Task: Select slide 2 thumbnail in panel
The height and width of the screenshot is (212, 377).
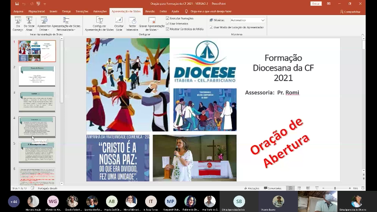Action: [37, 76]
